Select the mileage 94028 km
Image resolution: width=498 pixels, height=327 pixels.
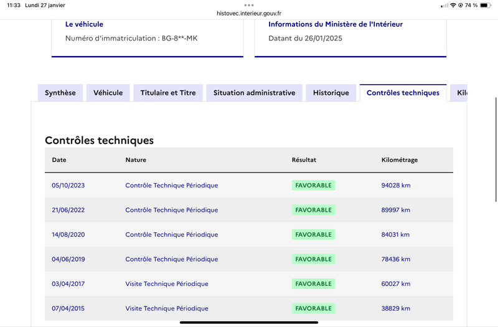pyautogui.click(x=396, y=185)
